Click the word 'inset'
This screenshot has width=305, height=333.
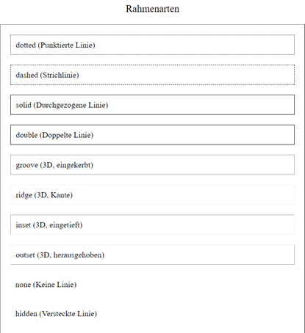click(x=24, y=225)
